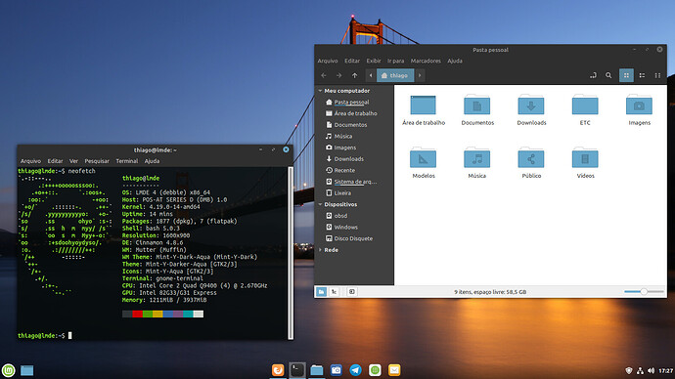Switch to compact view in file manager
This screenshot has width=675, height=379.
(x=657, y=75)
